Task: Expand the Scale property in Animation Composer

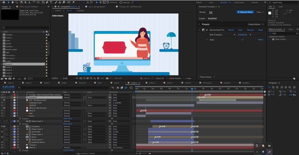Action: pos(207,39)
